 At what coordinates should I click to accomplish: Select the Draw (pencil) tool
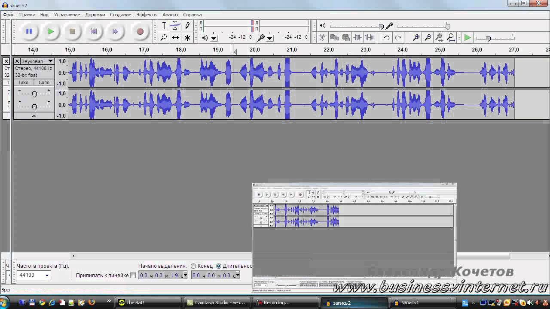(187, 26)
